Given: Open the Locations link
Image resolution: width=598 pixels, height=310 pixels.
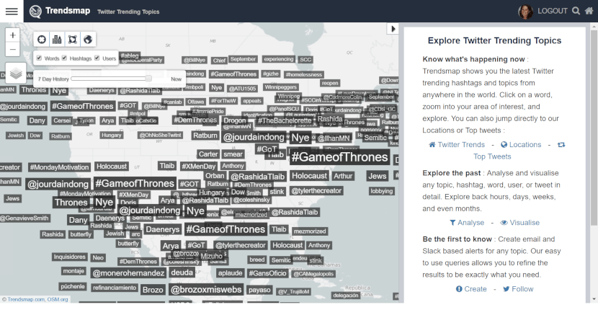Looking at the screenshot, I should 521,145.
